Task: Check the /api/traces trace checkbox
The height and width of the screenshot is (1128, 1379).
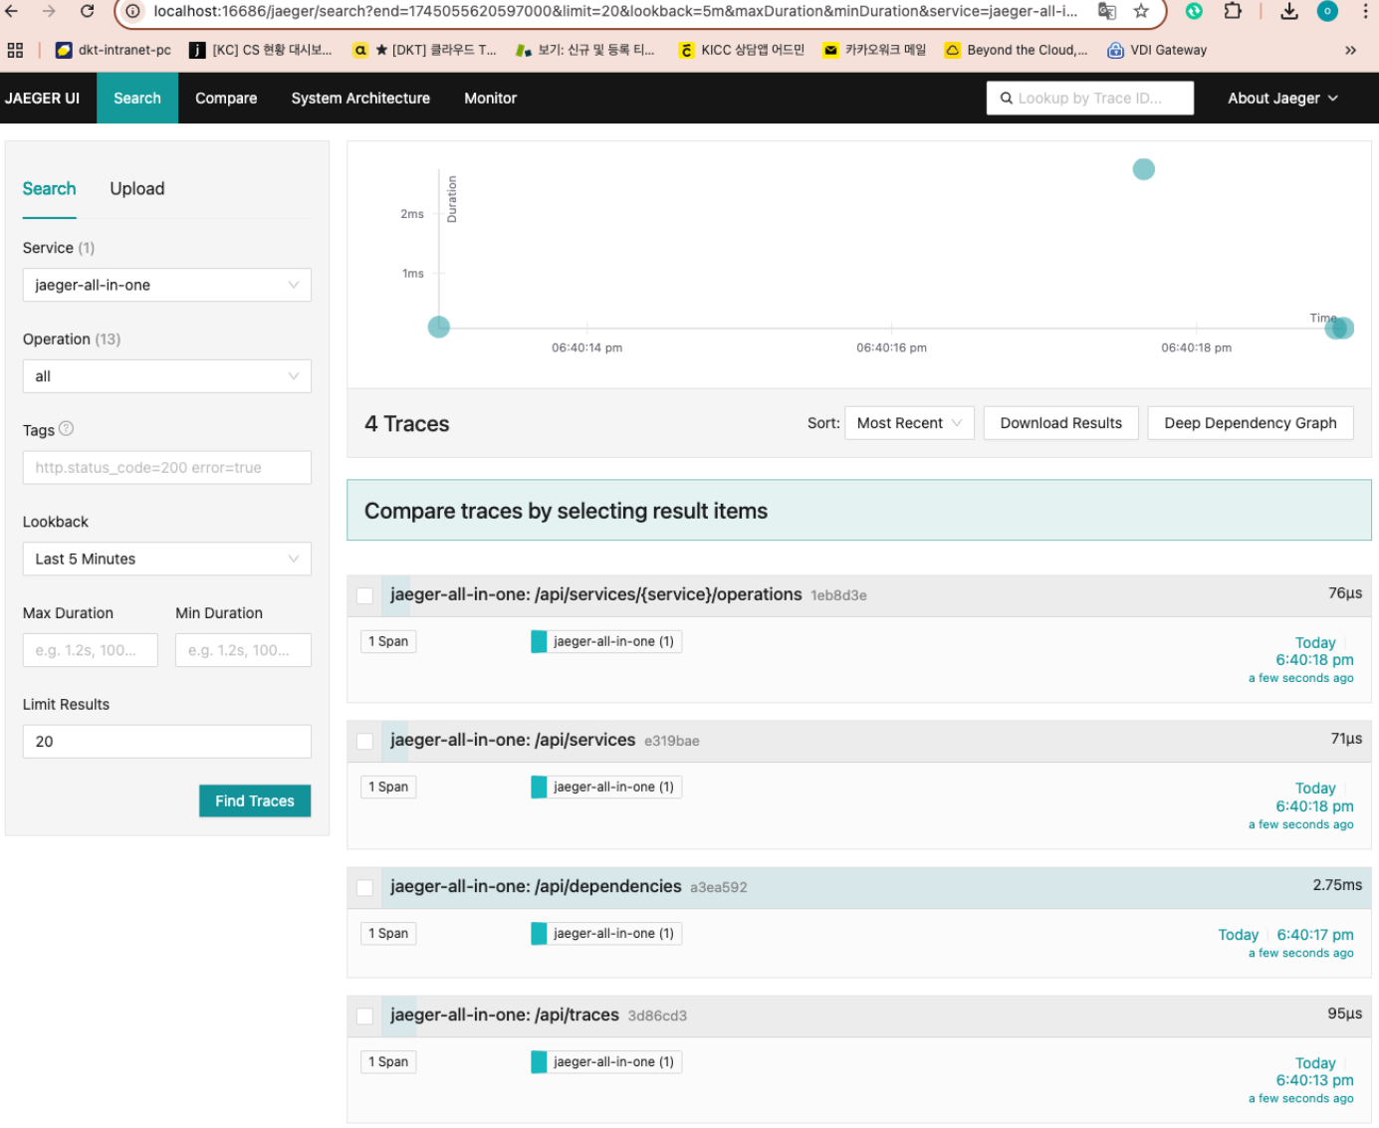Action: pos(365,1015)
